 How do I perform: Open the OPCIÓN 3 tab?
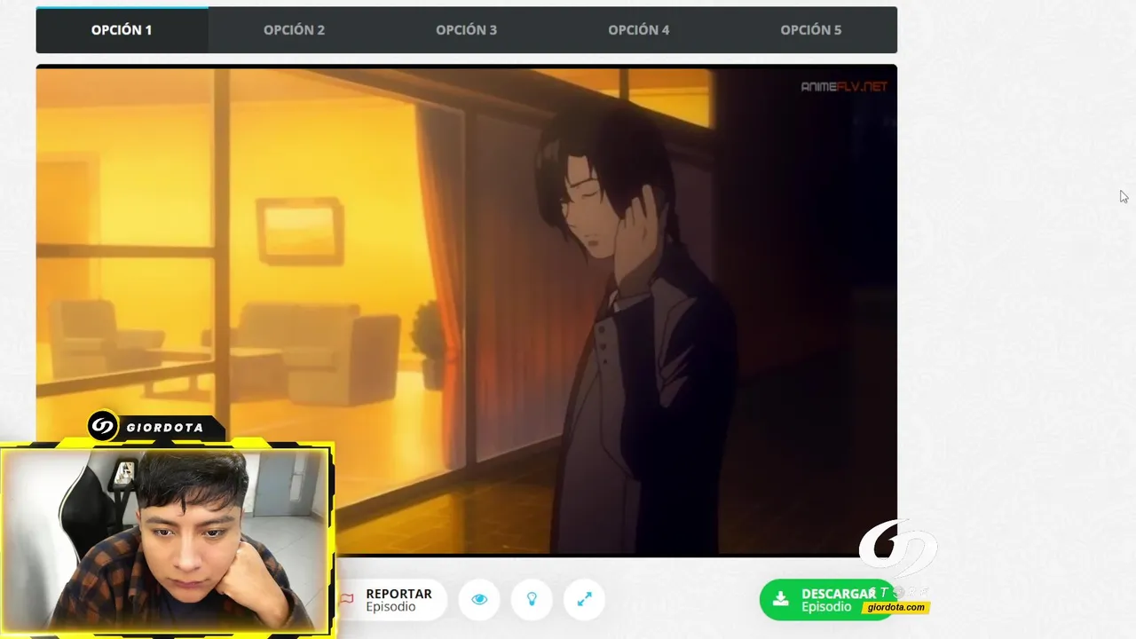click(466, 30)
